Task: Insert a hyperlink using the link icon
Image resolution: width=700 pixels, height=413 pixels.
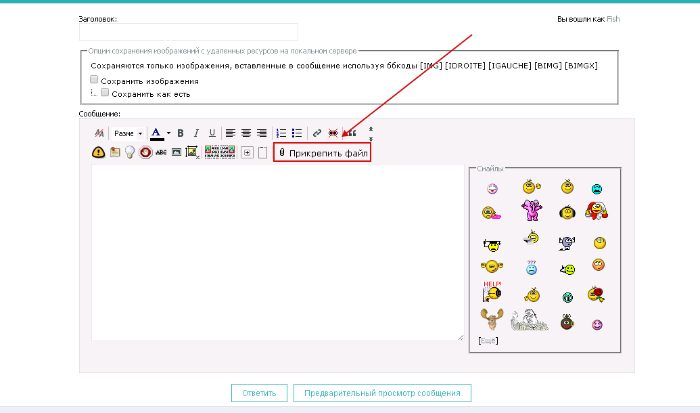Action: (x=317, y=133)
